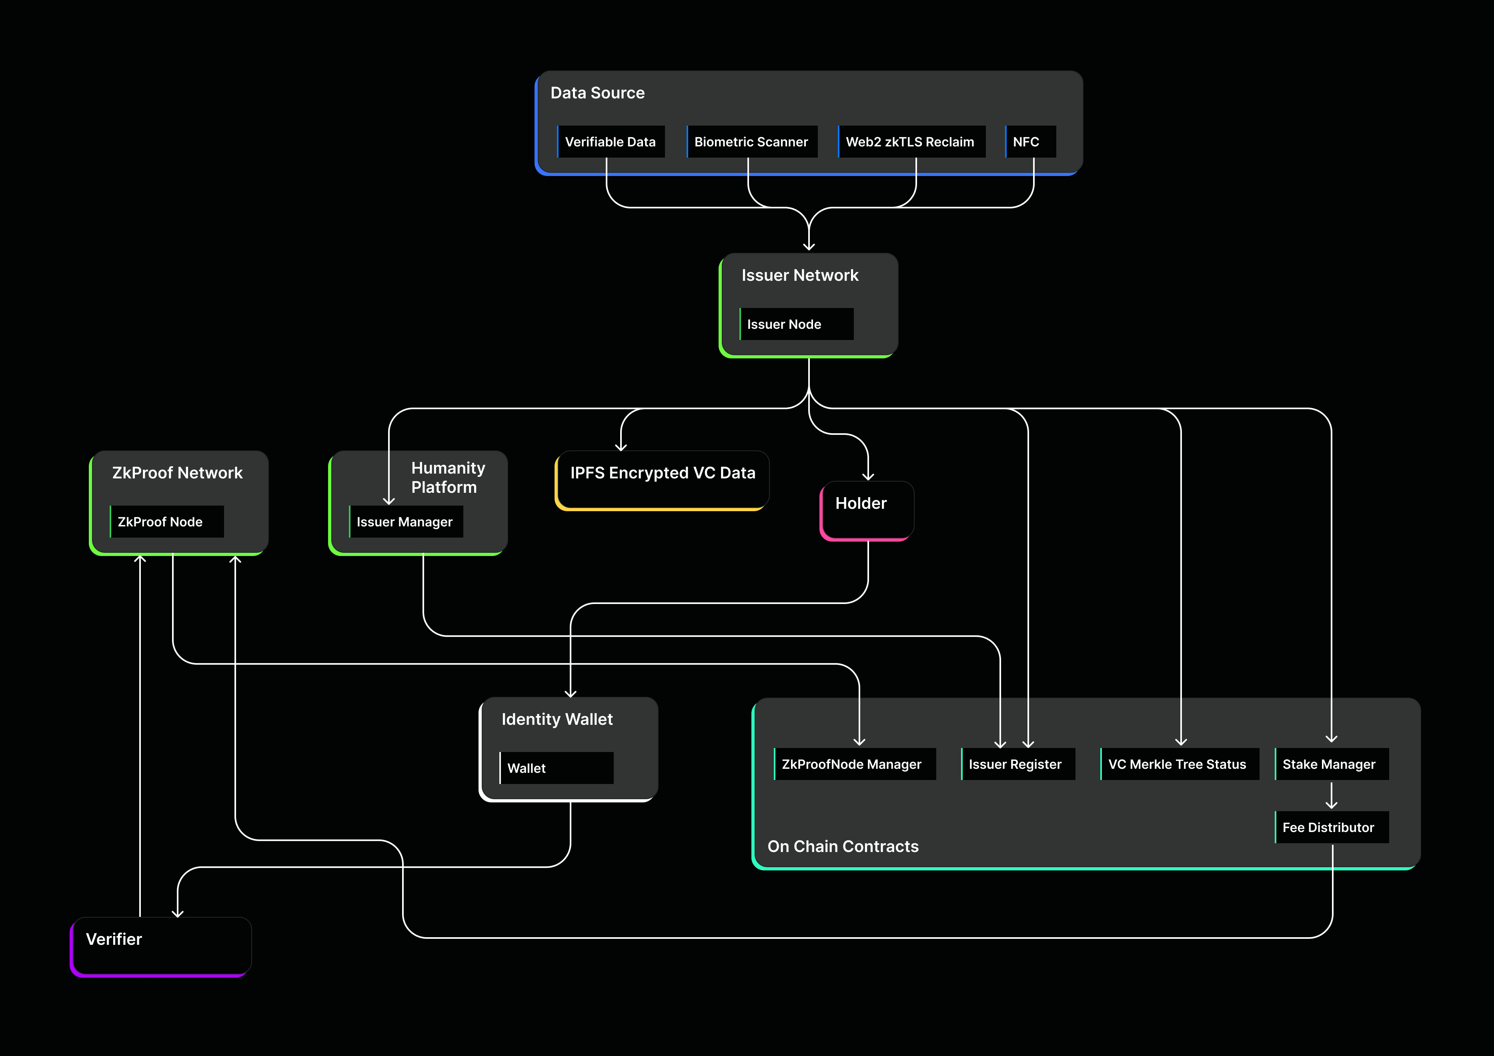1494x1056 pixels.
Task: Click the ZkProof Network heading
Action: [x=177, y=473]
